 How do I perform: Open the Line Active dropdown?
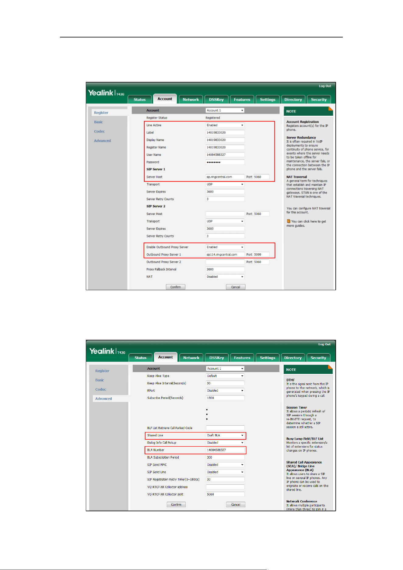pos(225,125)
